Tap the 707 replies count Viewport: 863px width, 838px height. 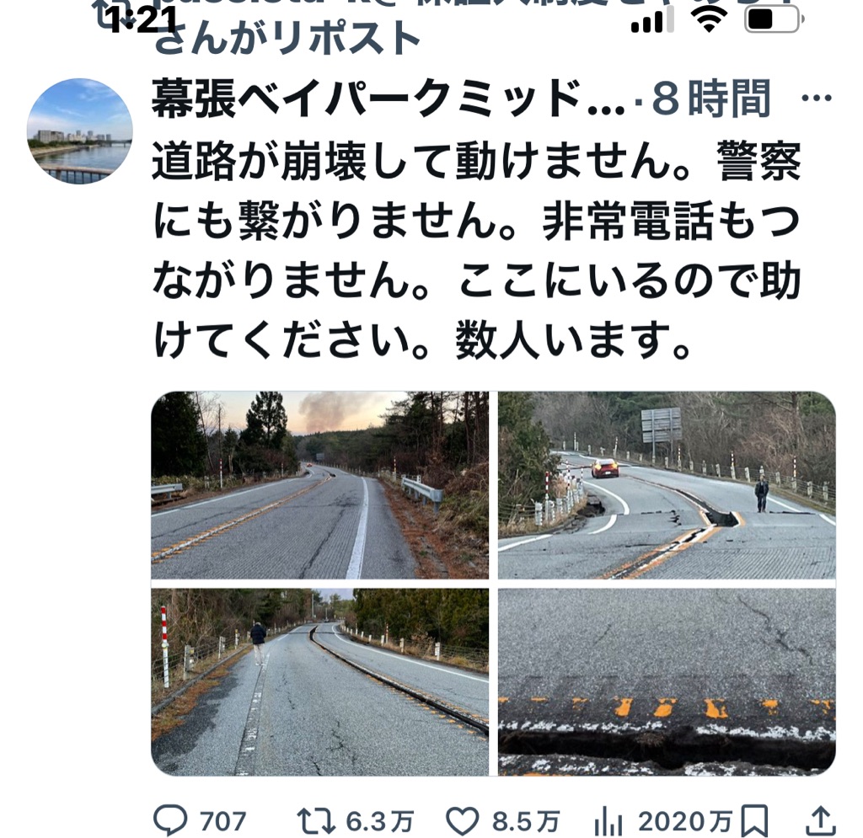pos(222,822)
